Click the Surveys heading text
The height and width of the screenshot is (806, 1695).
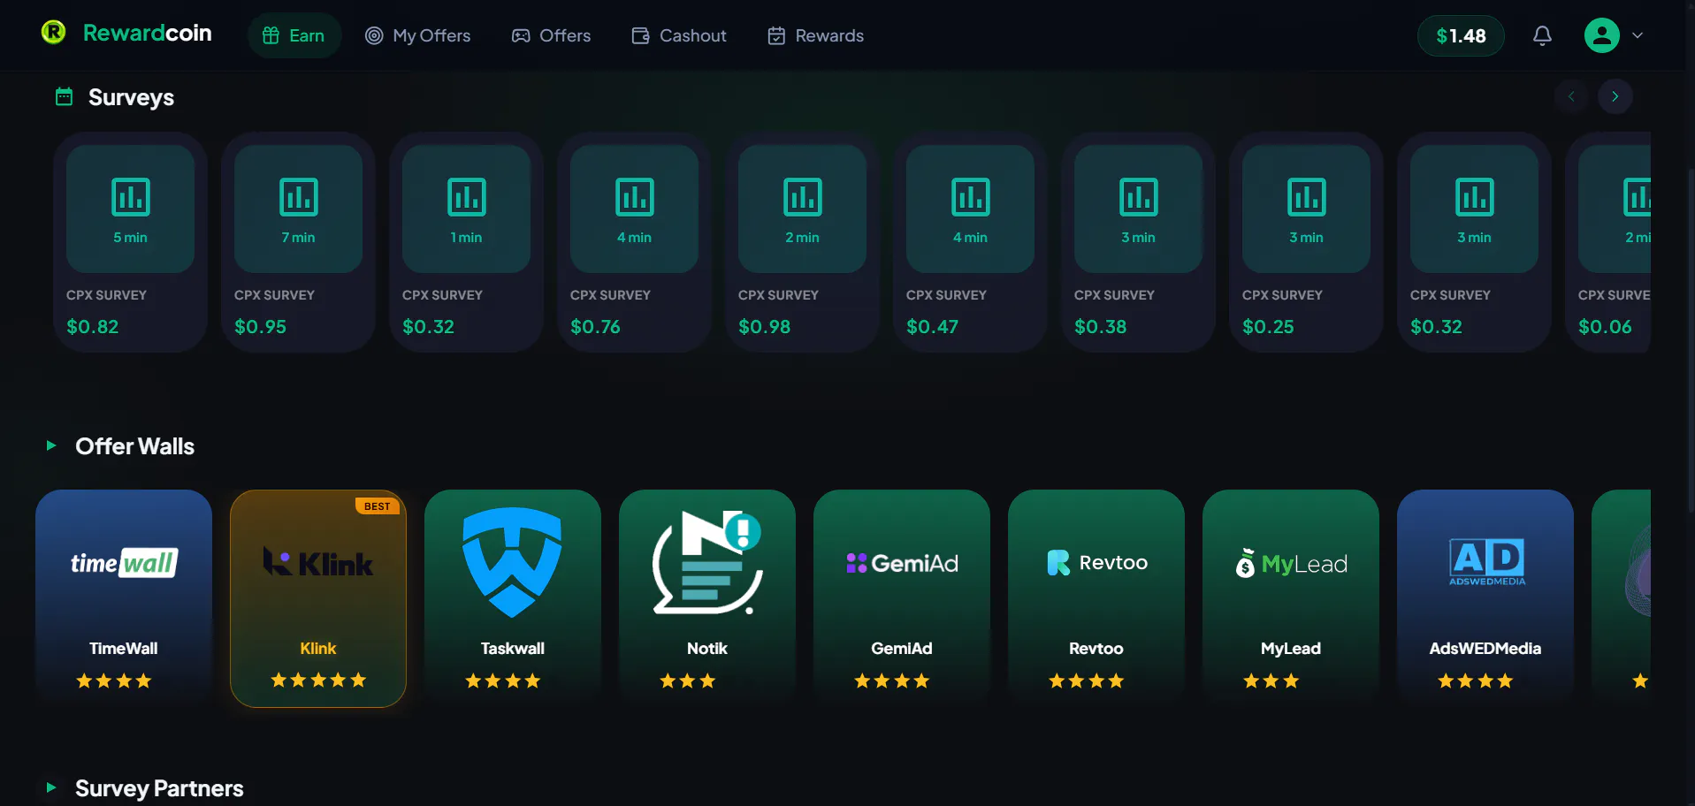[x=131, y=97]
